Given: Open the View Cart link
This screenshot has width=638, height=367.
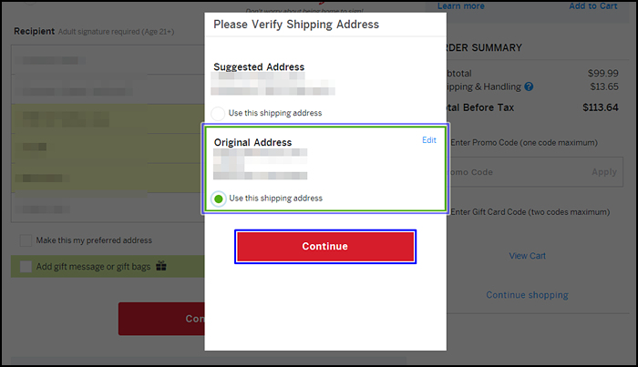Looking at the screenshot, I should pos(527,256).
